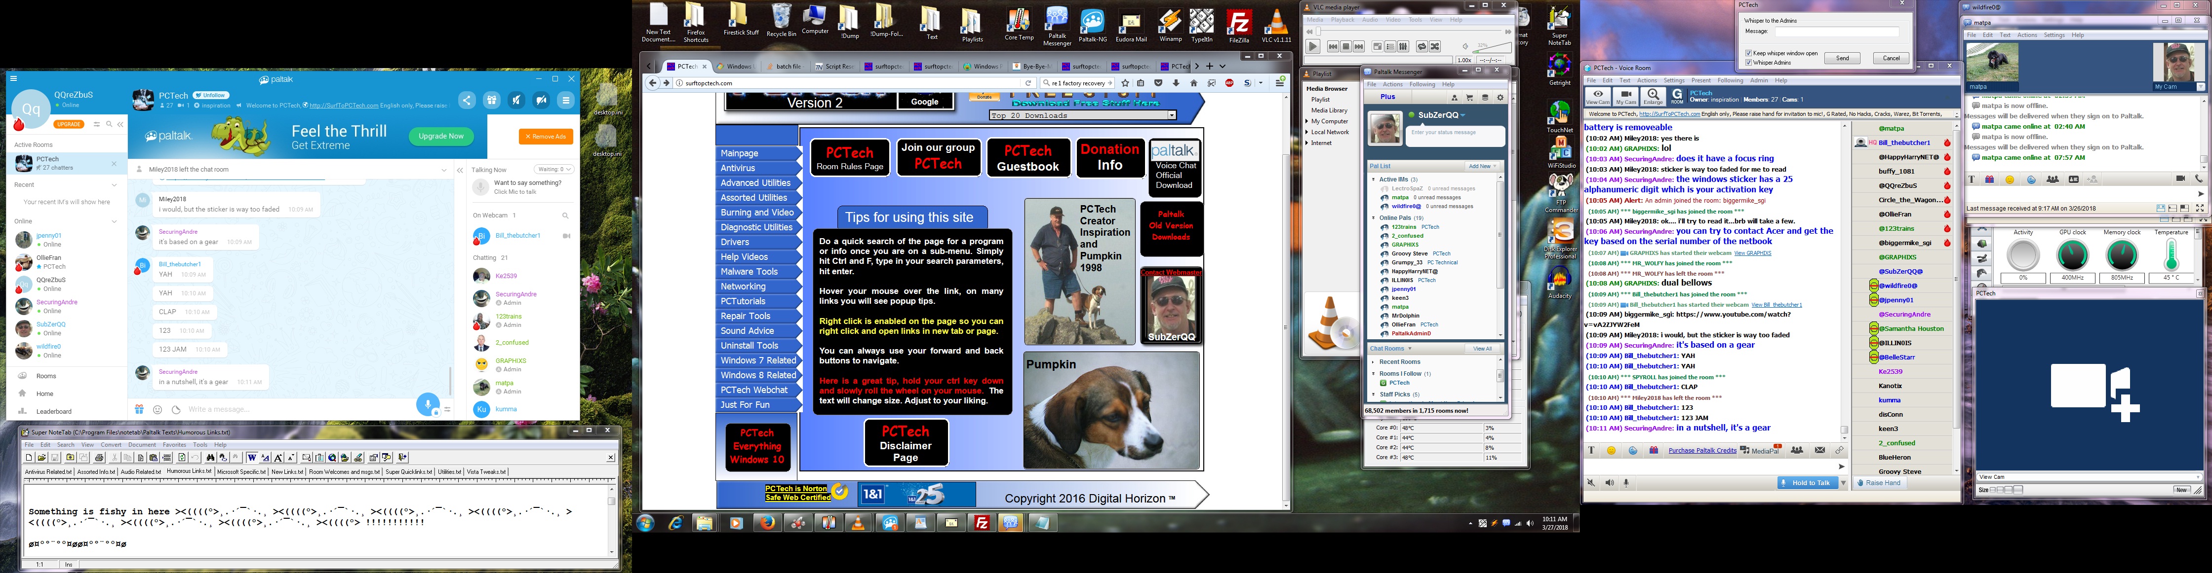Click the blue microphone button in Paltalk chat

click(428, 404)
